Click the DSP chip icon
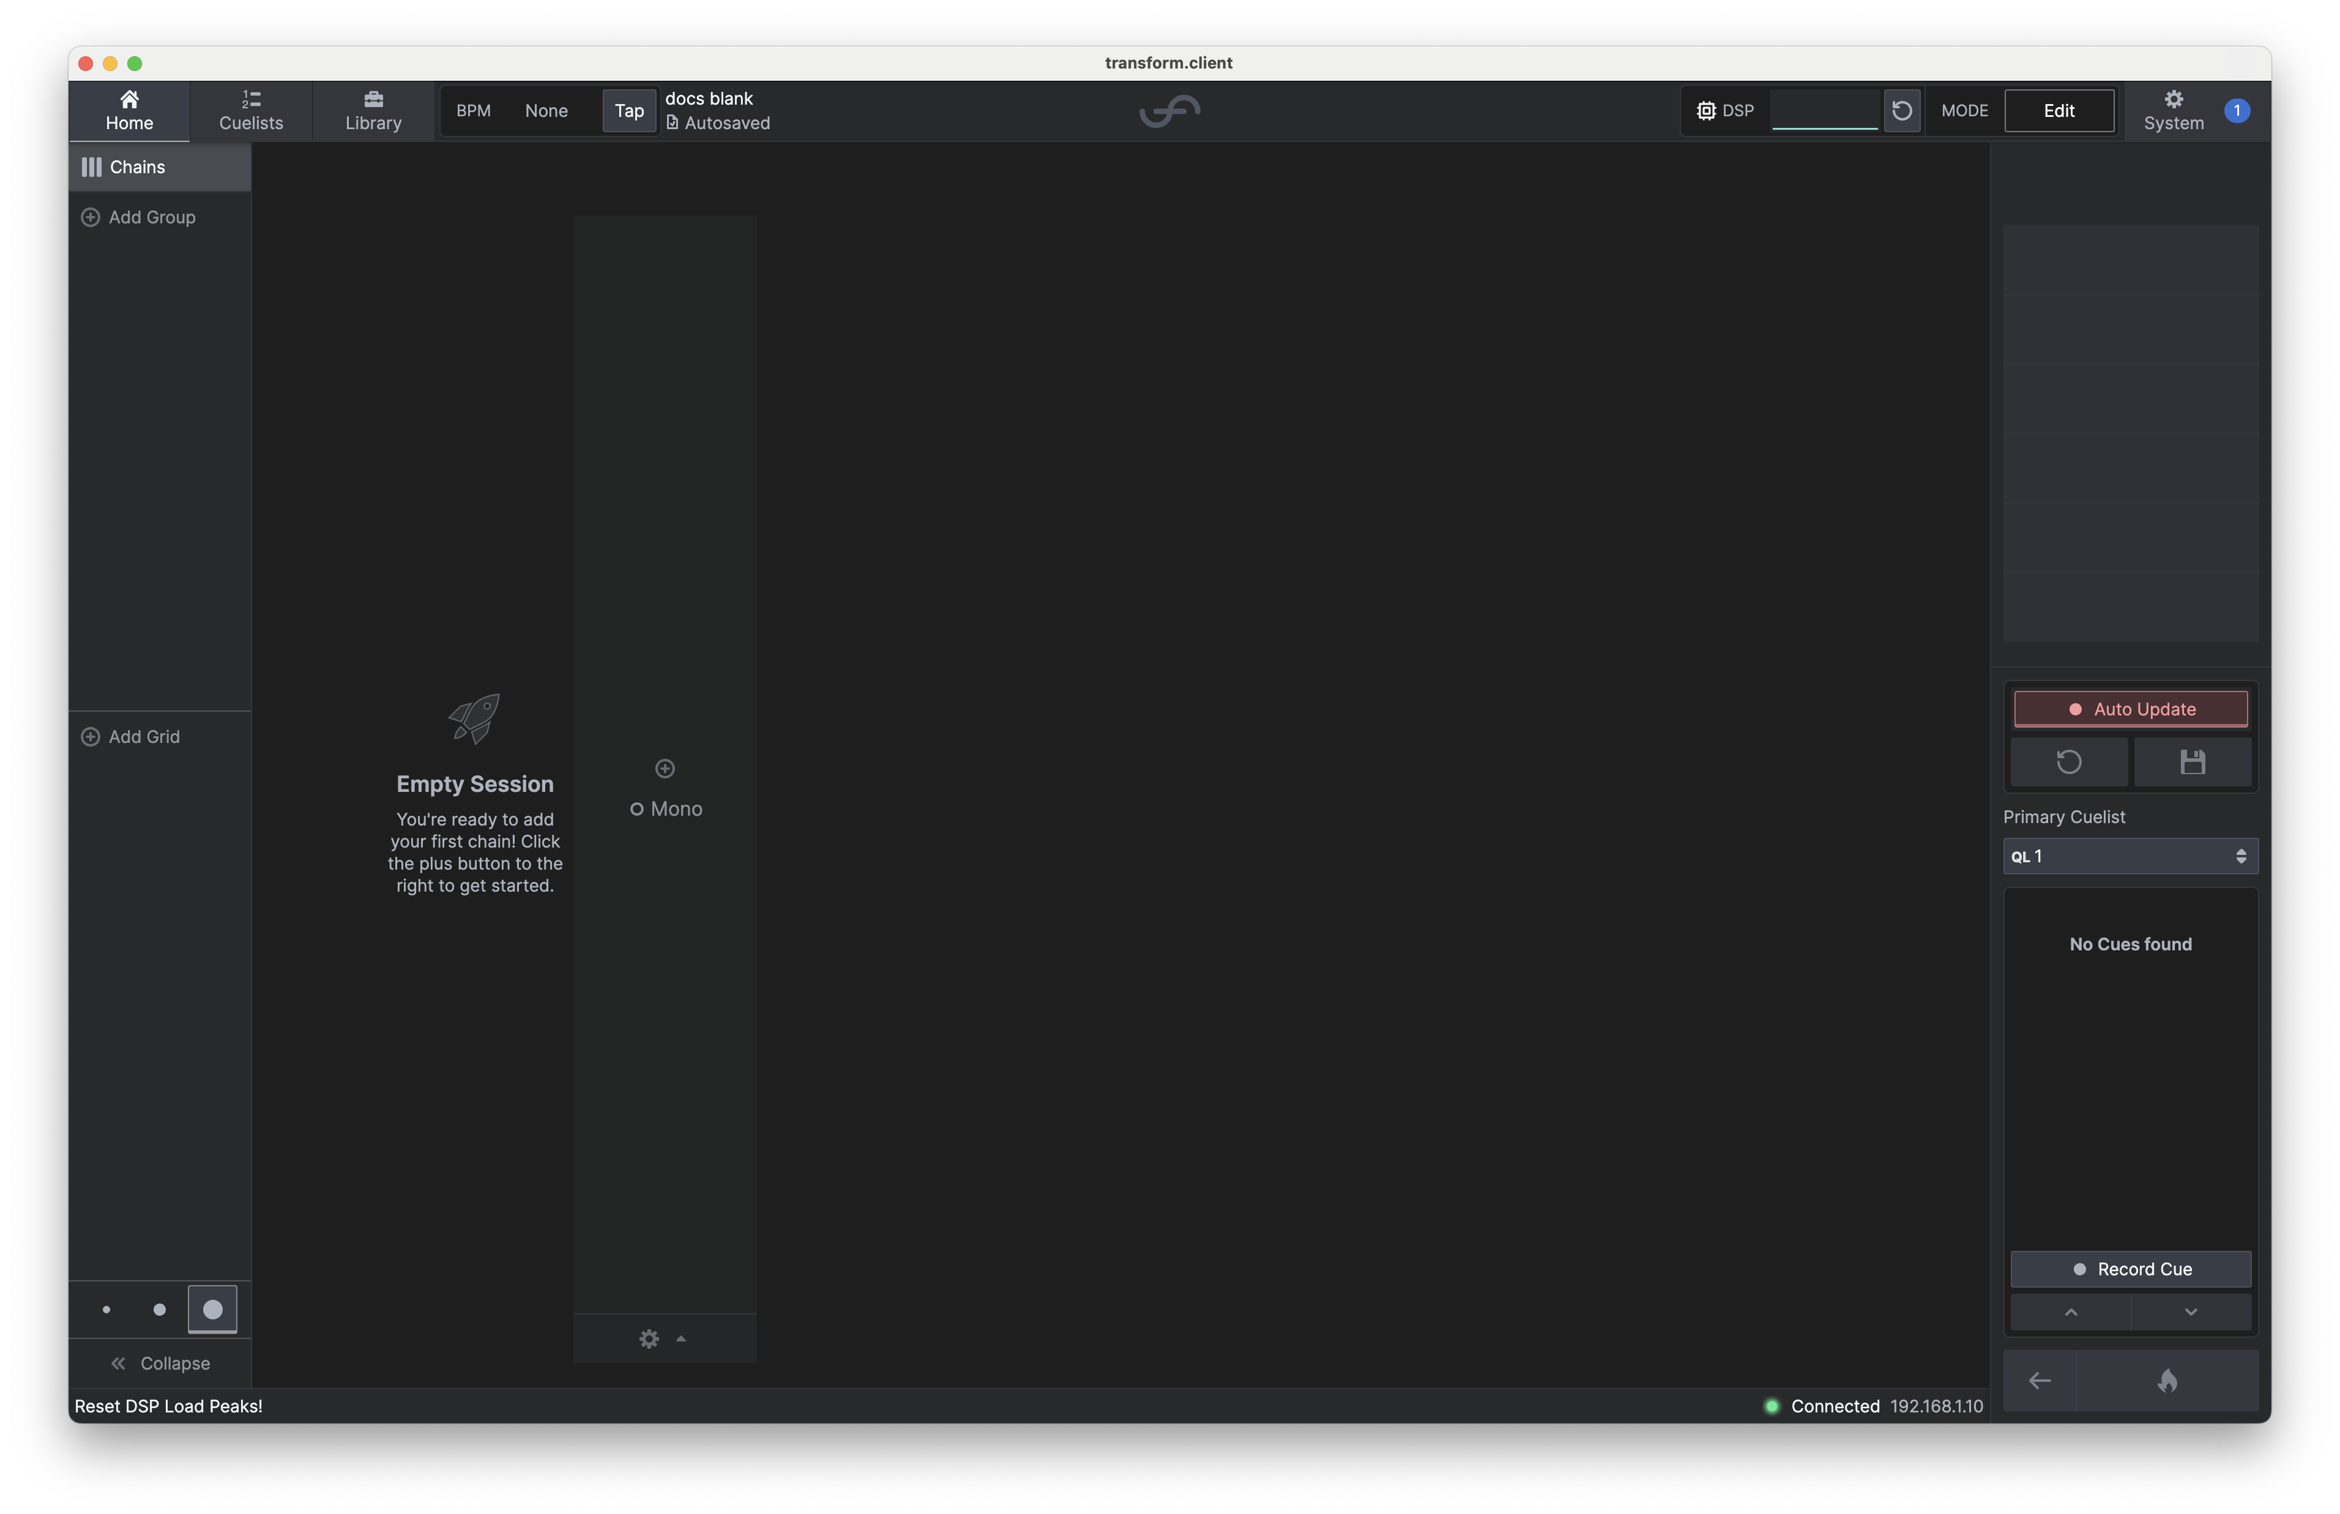 pos(1705,111)
